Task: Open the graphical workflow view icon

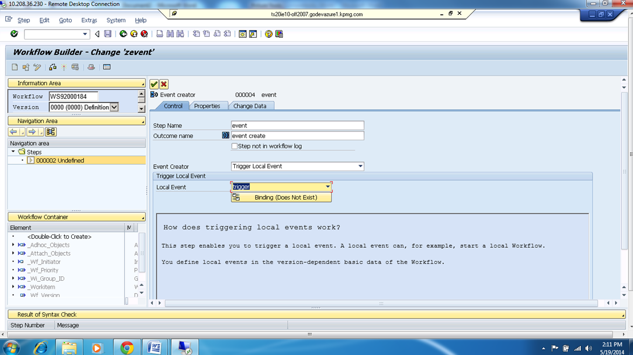Action: coord(52,67)
